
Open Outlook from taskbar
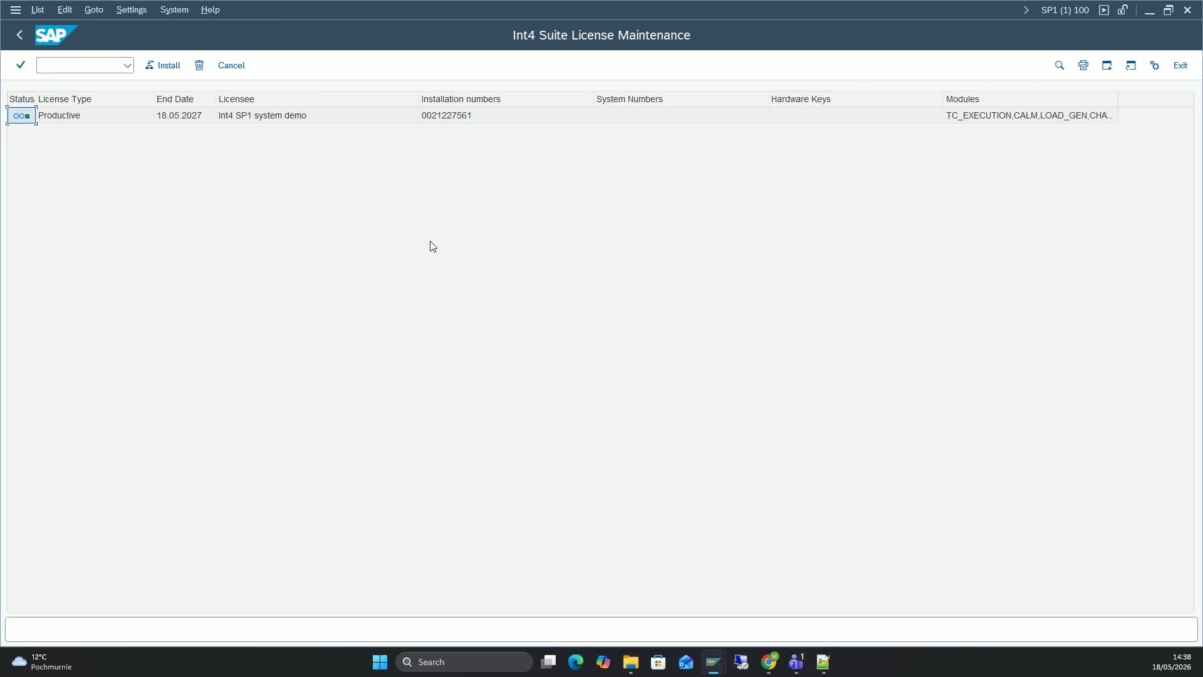click(686, 662)
